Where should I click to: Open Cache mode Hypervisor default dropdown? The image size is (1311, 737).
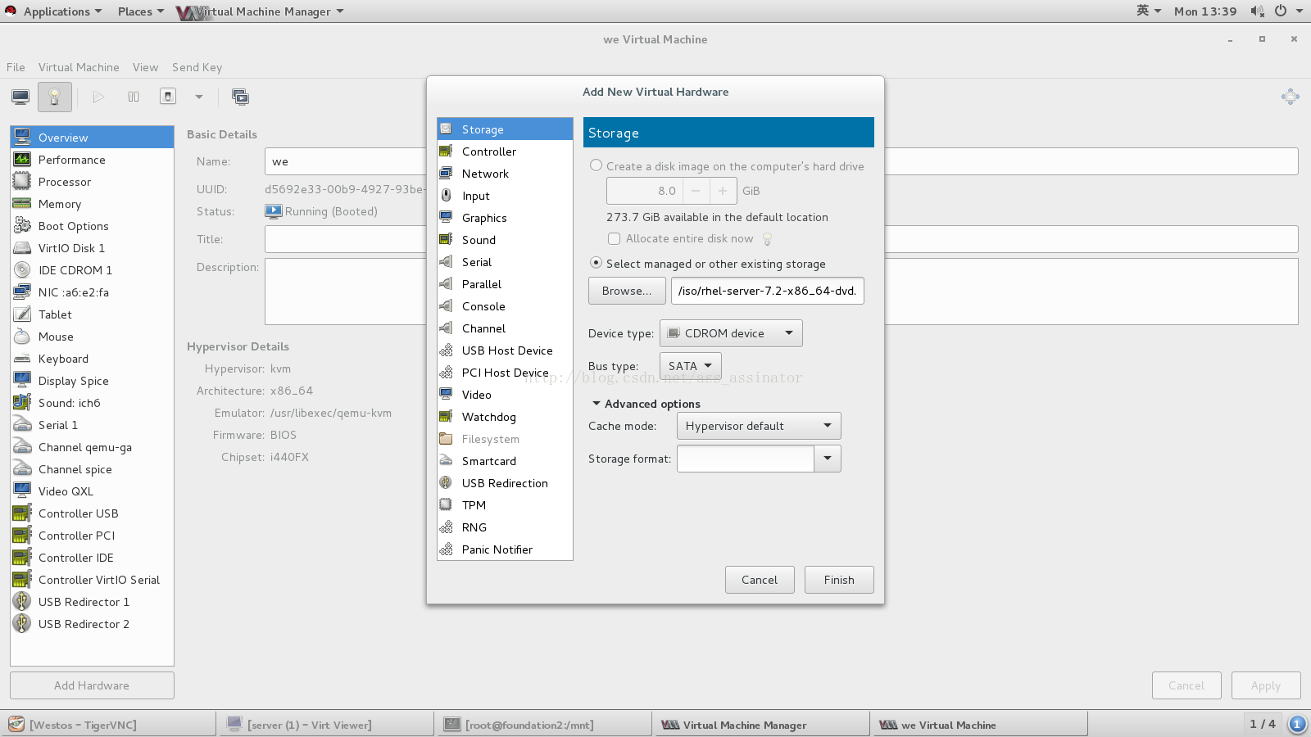pos(759,426)
